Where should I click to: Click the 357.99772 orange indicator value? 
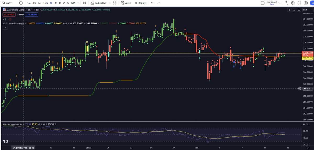[x=141, y=24]
